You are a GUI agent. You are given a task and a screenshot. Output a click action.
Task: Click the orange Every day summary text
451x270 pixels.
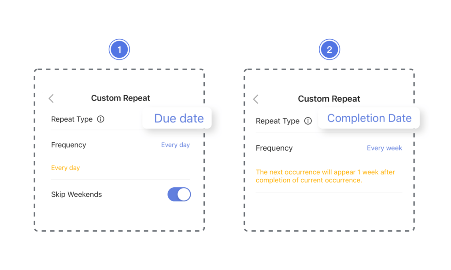tap(65, 168)
